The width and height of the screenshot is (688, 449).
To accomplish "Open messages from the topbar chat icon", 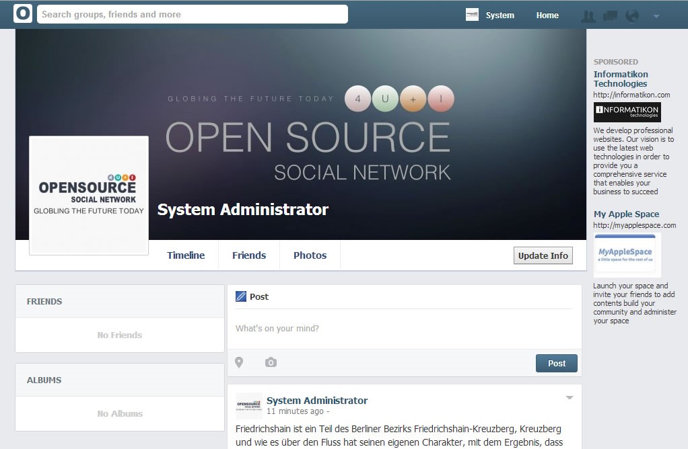I will coord(610,15).
